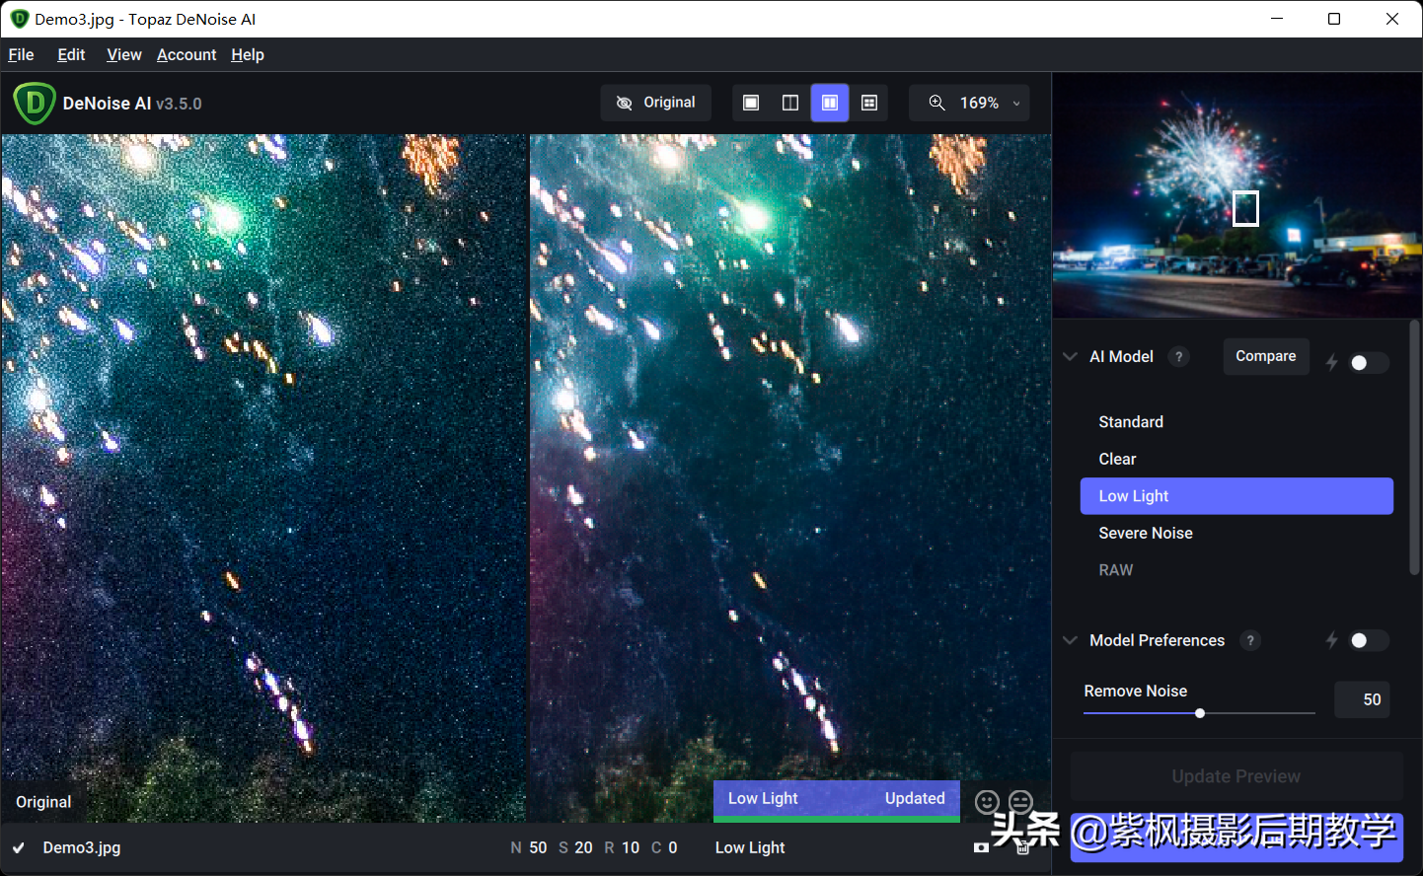The image size is (1423, 876).
Task: Select the RAW AI model
Action: click(x=1236, y=570)
